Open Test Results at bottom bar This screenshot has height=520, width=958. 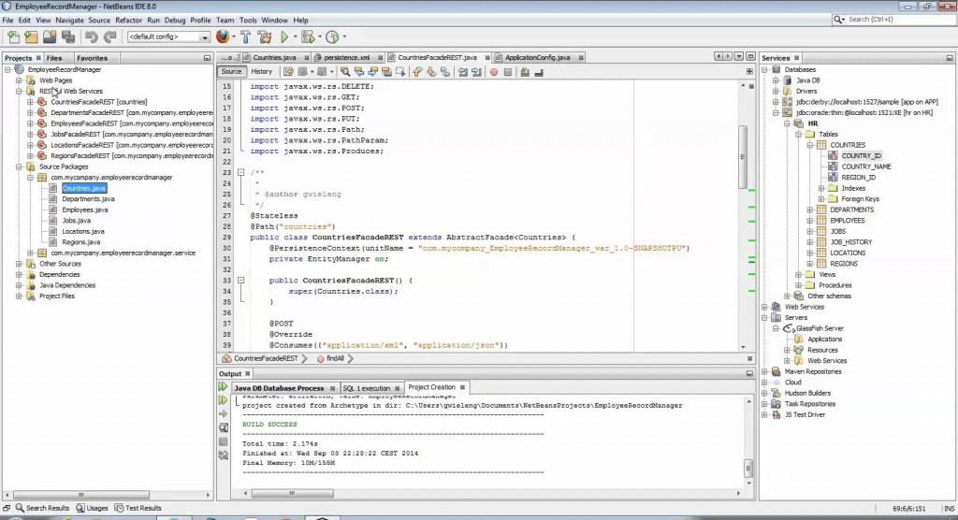tap(138, 508)
